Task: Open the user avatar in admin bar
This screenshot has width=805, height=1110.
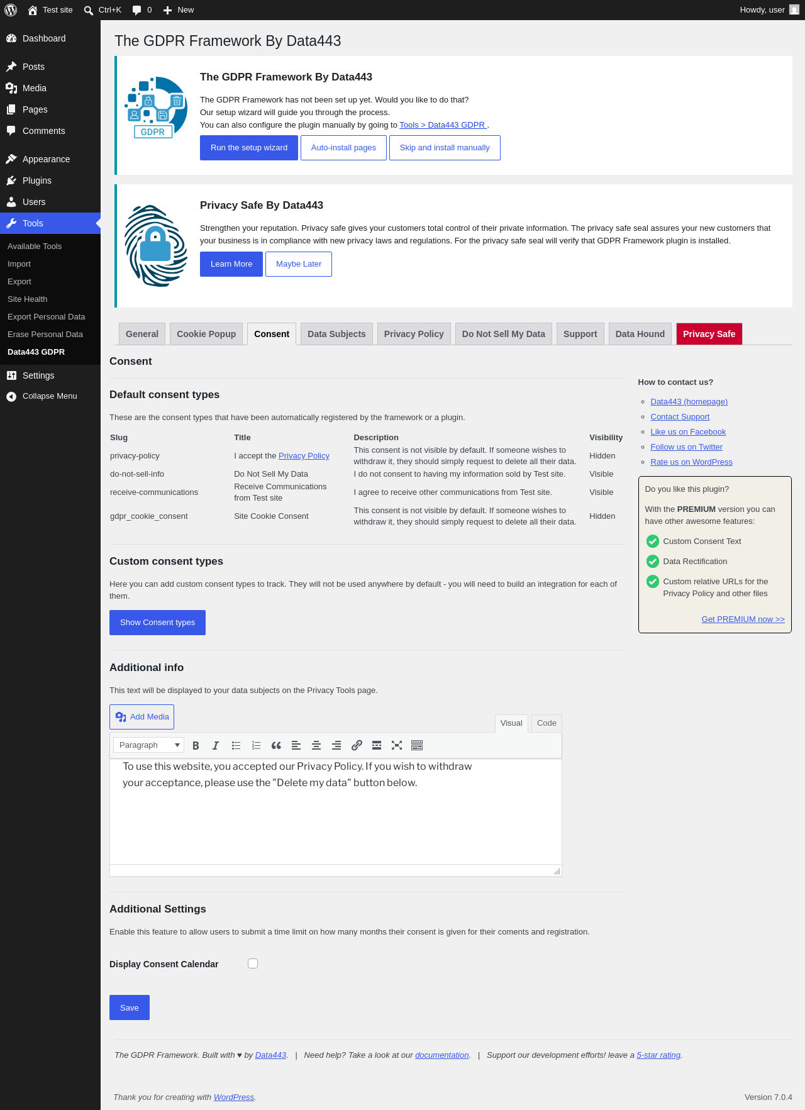Action: [794, 10]
